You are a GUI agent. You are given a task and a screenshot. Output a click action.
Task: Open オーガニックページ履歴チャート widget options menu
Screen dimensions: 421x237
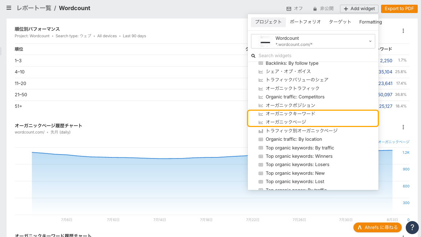point(403,127)
